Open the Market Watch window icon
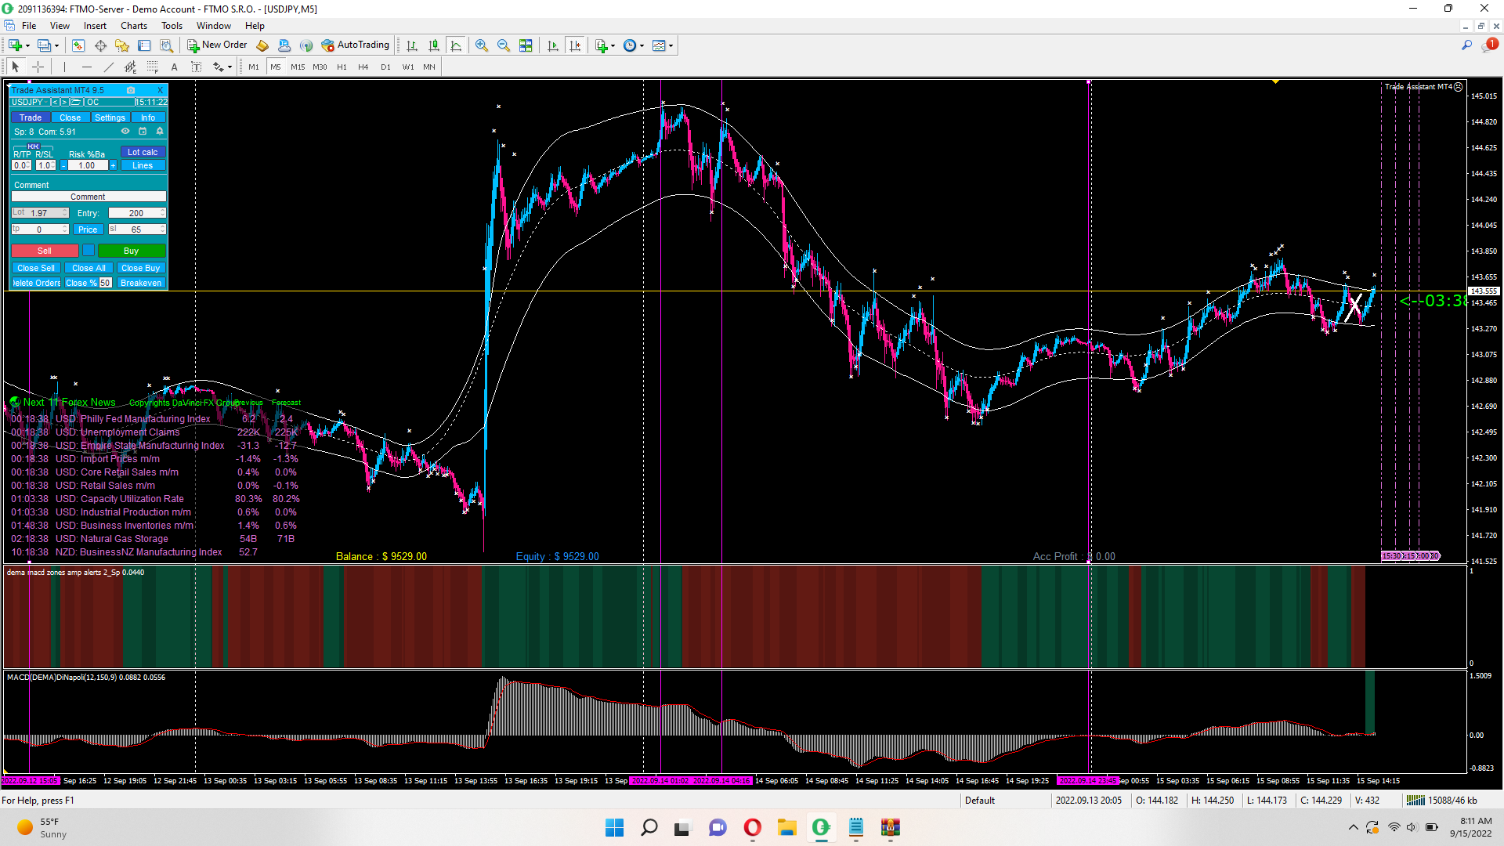 pyautogui.click(x=78, y=45)
